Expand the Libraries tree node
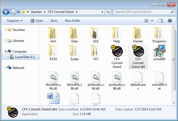Viewport: 178px width, 121px height. [5, 41]
